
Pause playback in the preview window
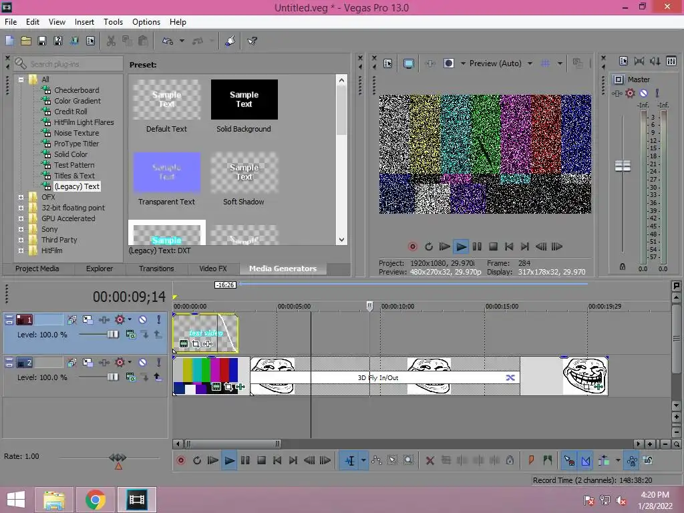(x=477, y=246)
